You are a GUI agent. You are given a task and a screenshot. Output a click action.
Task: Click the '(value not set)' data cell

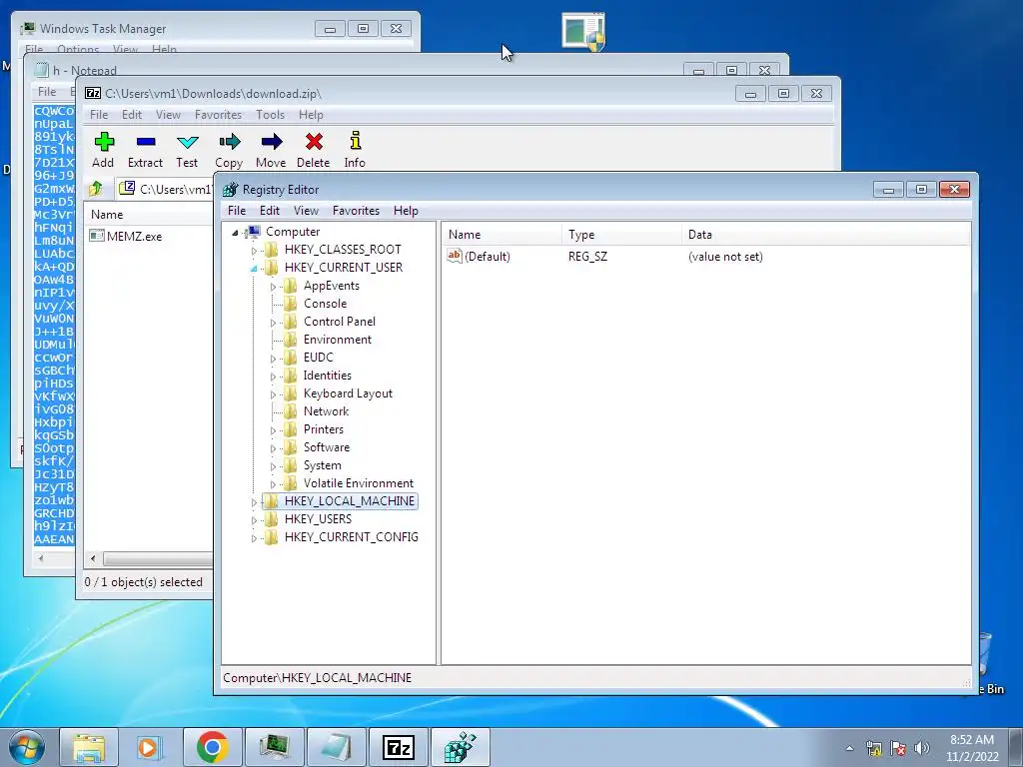(725, 257)
